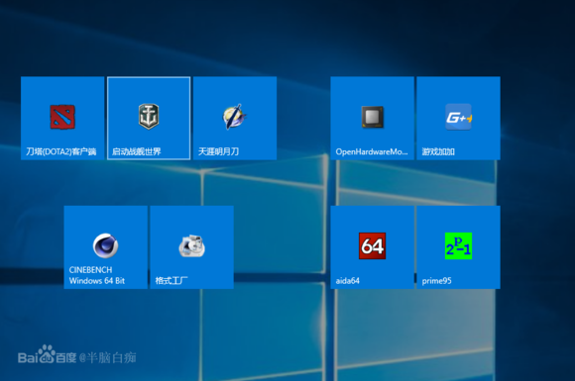Screen dimensions: 575x381
Task: Launch the World of Warships anchor icon
Action: [149, 117]
